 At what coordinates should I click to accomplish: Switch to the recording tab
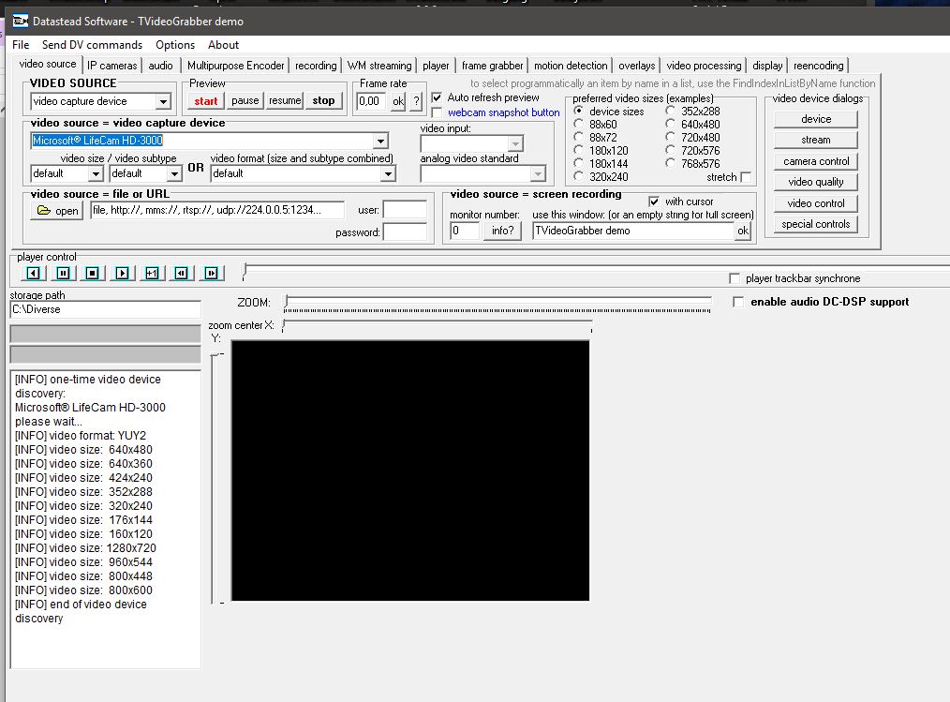[x=316, y=66]
